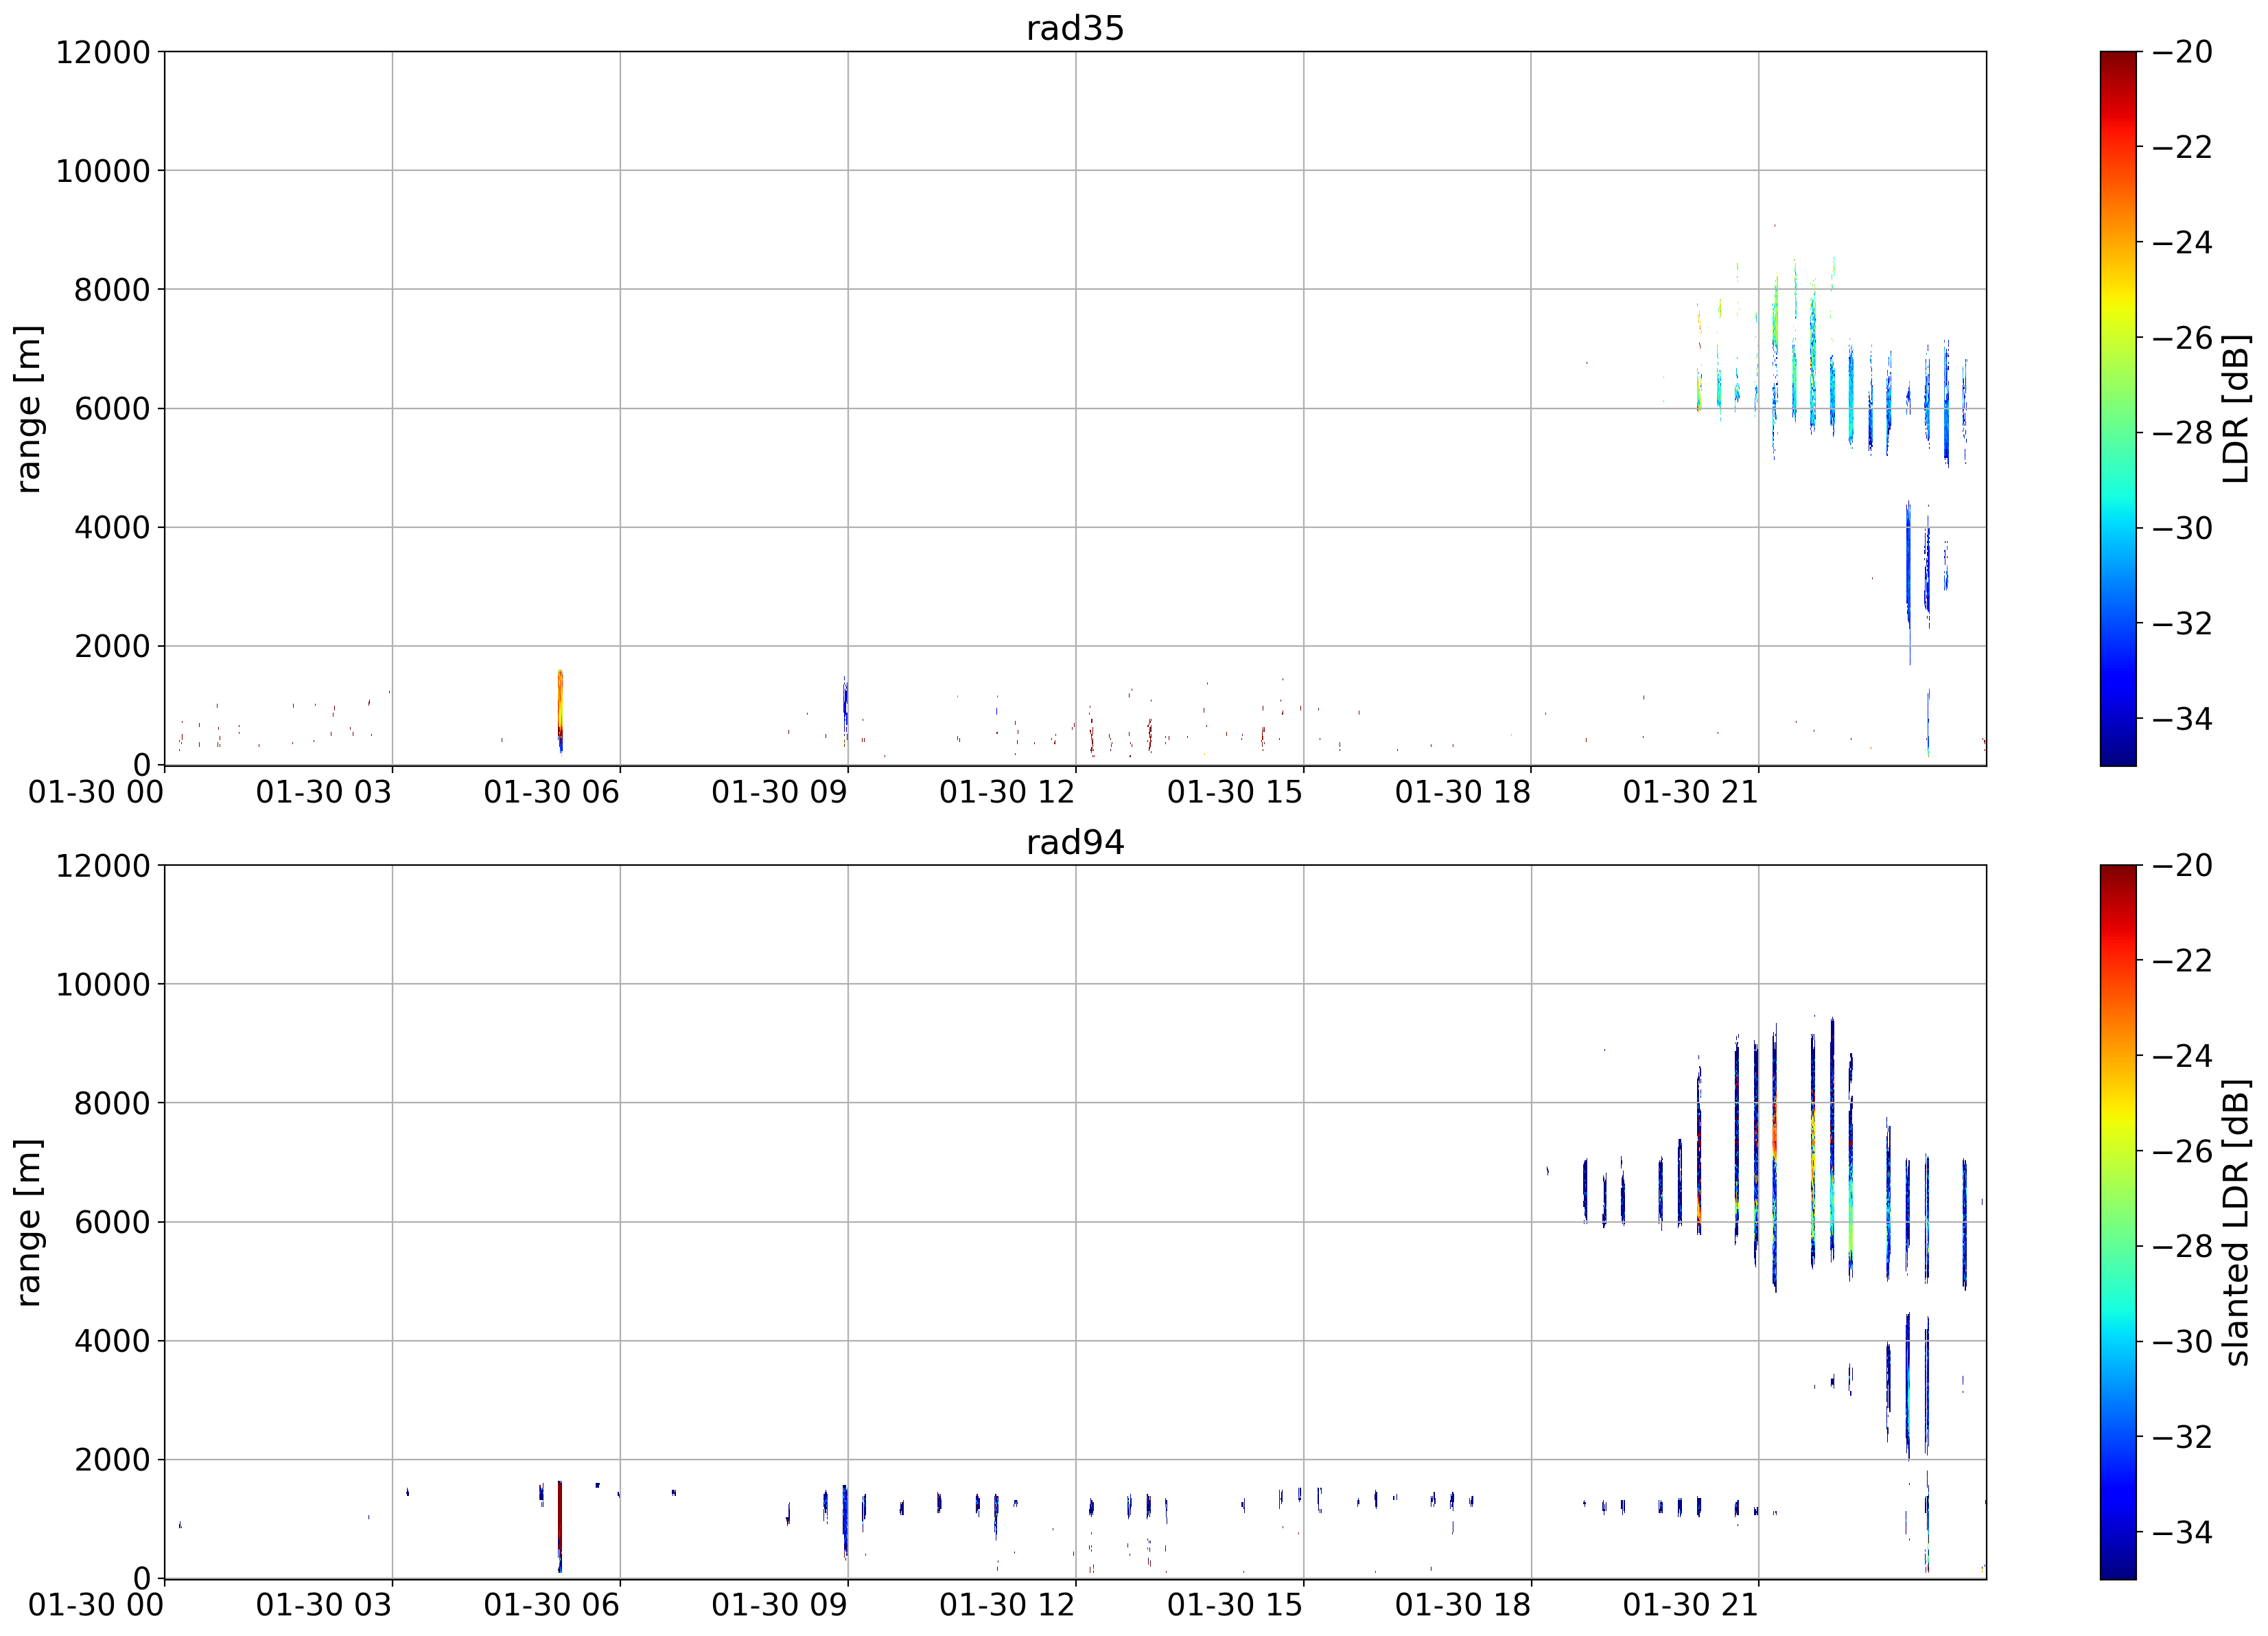This screenshot has width=2268, height=1636.
Task: Click 01-30 18 x-tick under rad35 plot
Action: point(1463,792)
